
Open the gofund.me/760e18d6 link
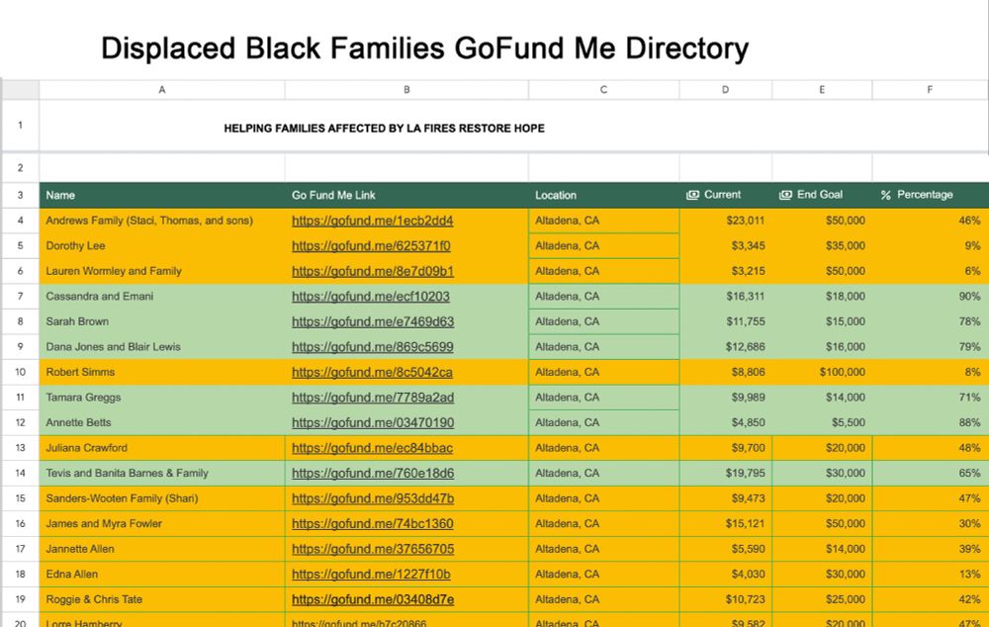373,473
